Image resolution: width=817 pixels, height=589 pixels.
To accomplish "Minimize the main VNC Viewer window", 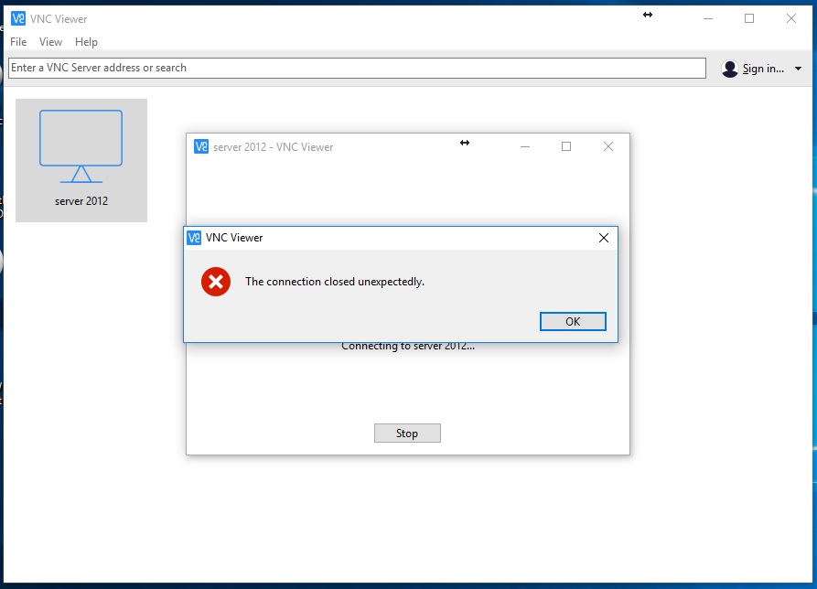I will coord(707,18).
